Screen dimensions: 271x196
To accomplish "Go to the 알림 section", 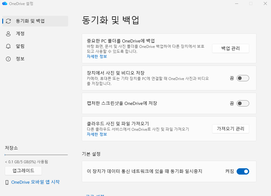I will (x=35, y=46).
